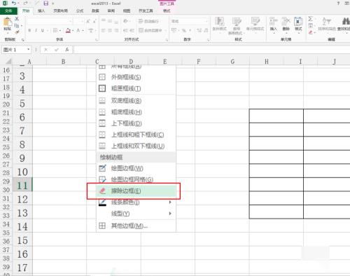The height and width of the screenshot is (276, 350).
Task: Toggle italic formatting in Font group
Action: click(x=36, y=30)
